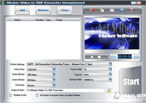Click the left trim marker button beside timer
This screenshot has height=103, width=146.
coord(114,57)
